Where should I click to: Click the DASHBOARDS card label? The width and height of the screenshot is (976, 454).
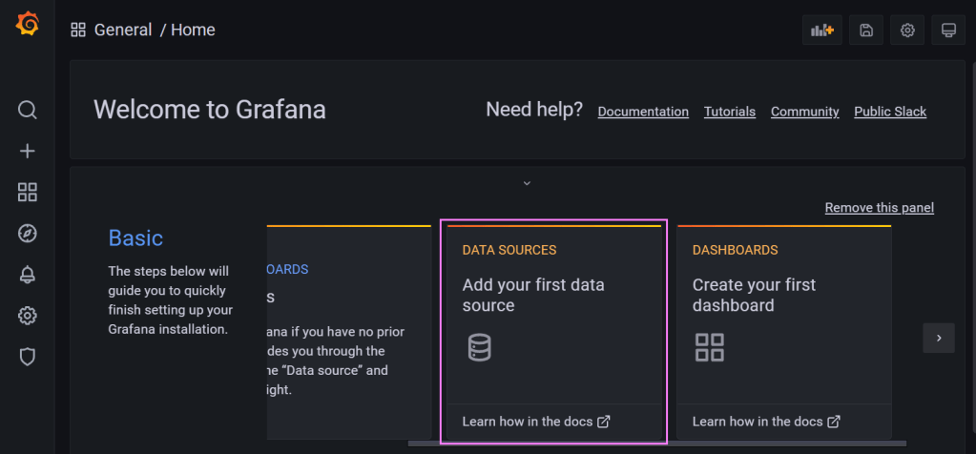[736, 250]
